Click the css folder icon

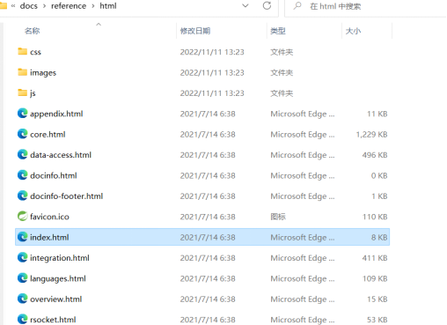click(22, 51)
